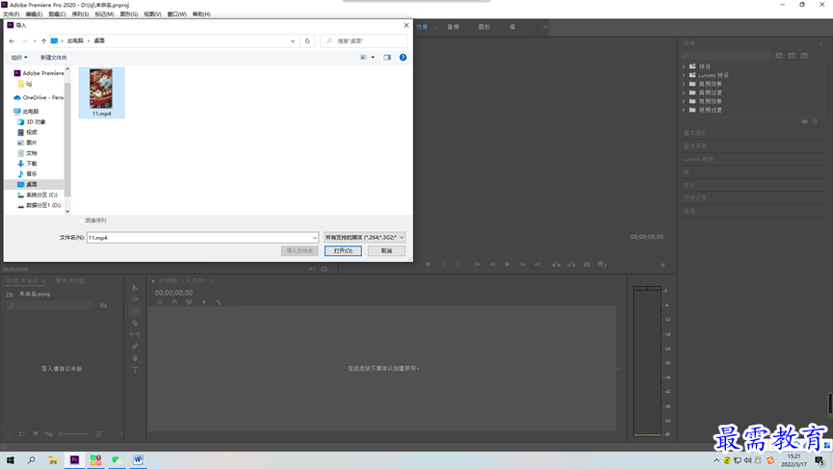Switch project panel to freeform view

click(48, 434)
